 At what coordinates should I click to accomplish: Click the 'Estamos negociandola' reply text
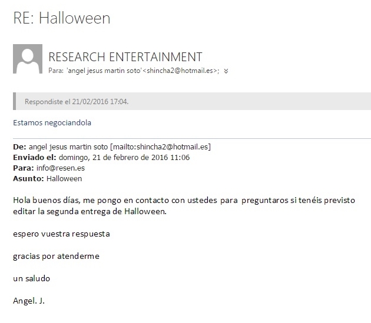tap(52, 123)
